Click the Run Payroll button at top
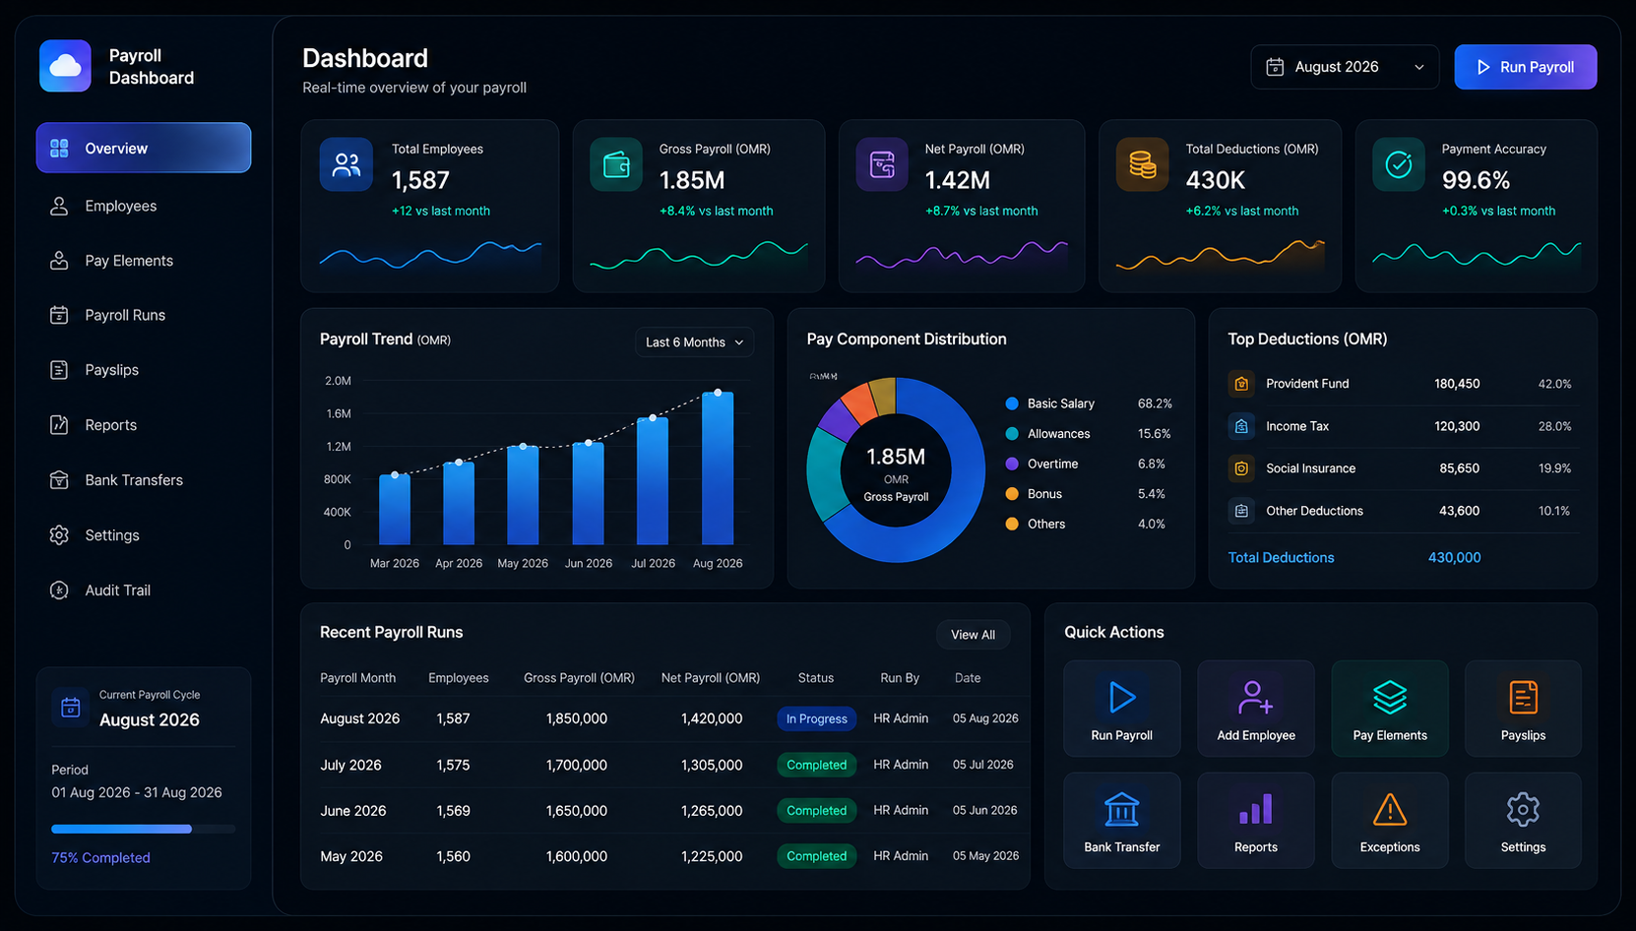1636x931 pixels. (1525, 67)
